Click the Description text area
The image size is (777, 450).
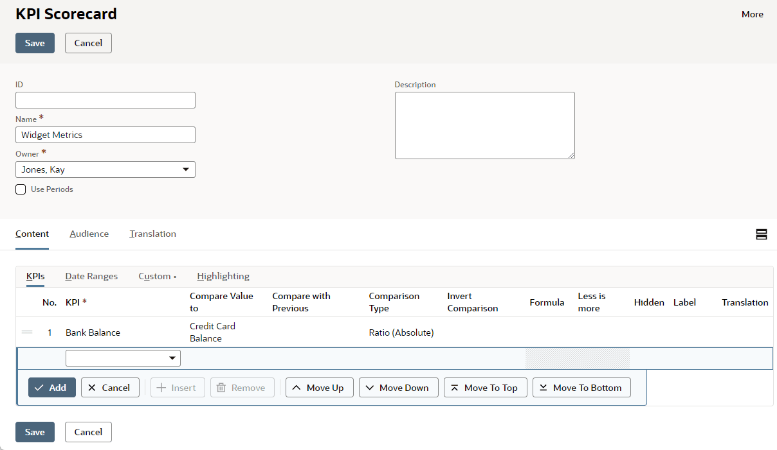tap(485, 125)
